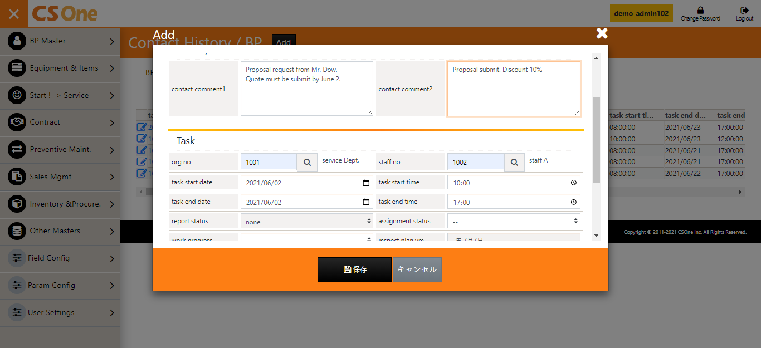Click the org no search magnifier
The image size is (761, 348).
(x=307, y=162)
